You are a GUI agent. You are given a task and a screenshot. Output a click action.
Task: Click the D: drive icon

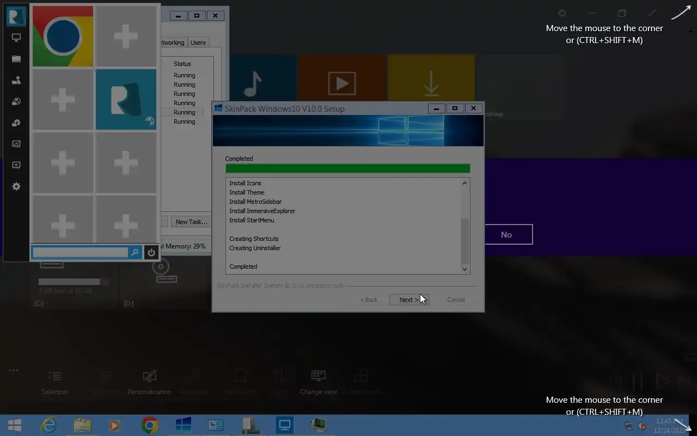click(x=164, y=271)
